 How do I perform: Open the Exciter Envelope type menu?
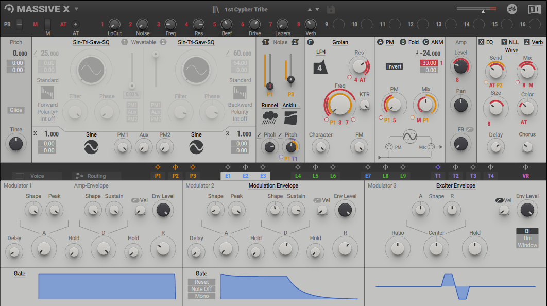[x=456, y=185]
